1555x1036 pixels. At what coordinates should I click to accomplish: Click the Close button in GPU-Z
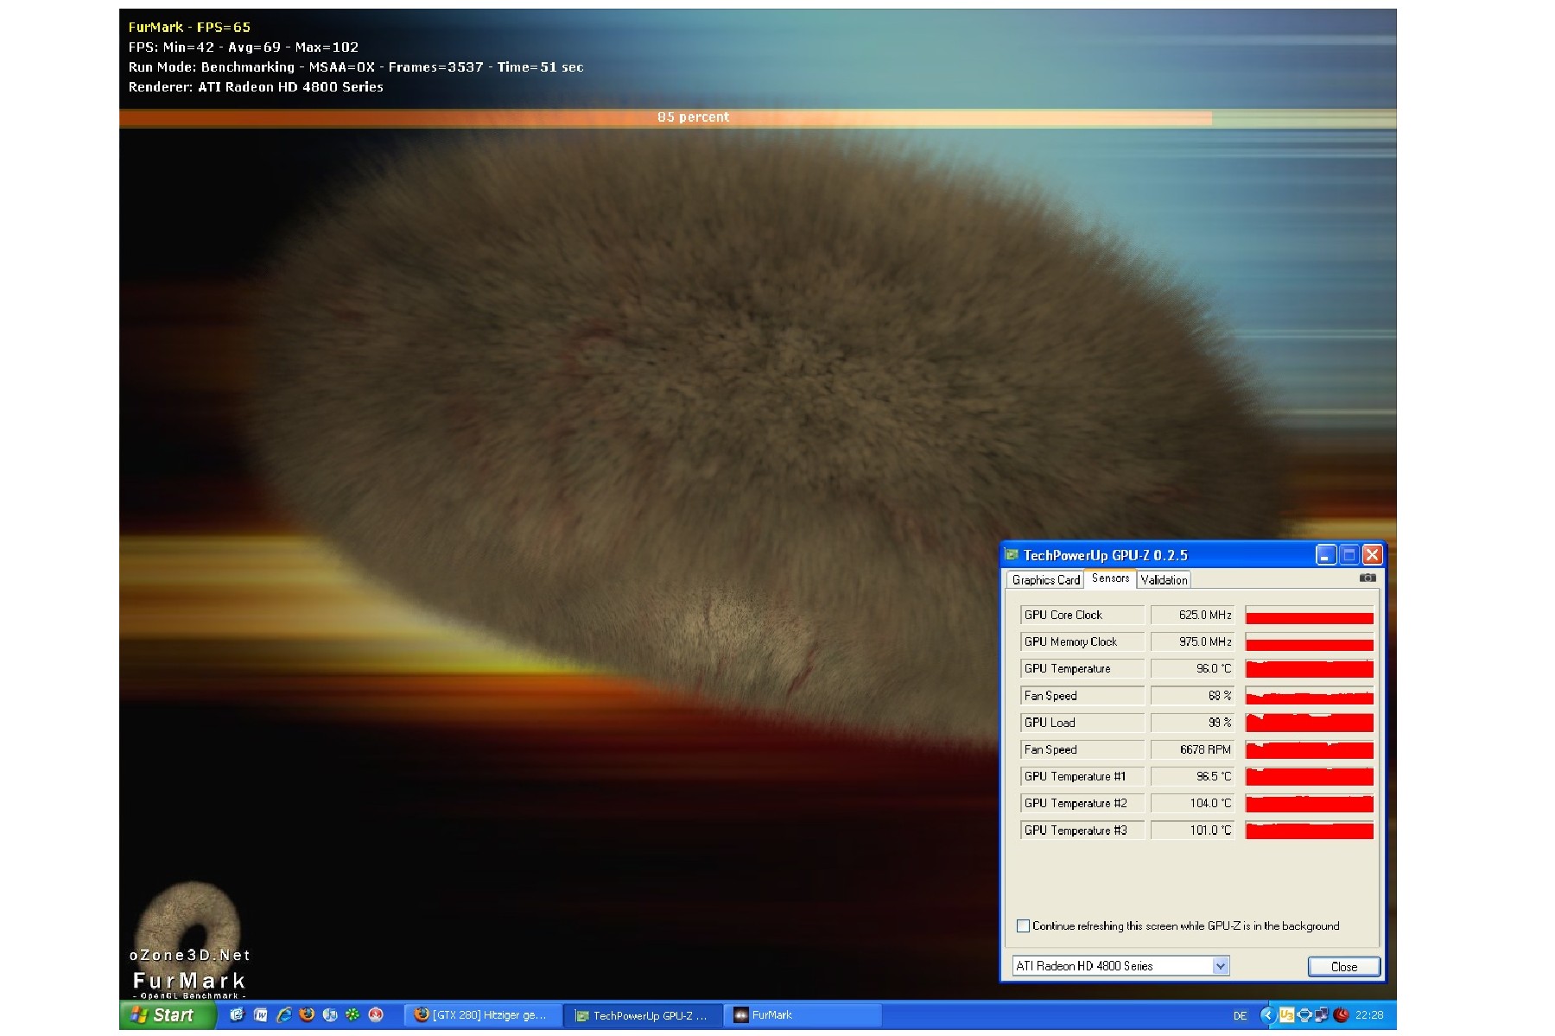tap(1343, 966)
